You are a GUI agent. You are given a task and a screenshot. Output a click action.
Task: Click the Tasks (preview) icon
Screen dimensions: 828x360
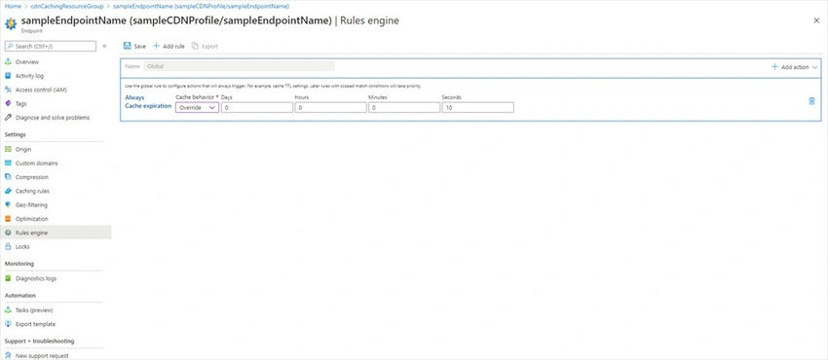(x=8, y=310)
